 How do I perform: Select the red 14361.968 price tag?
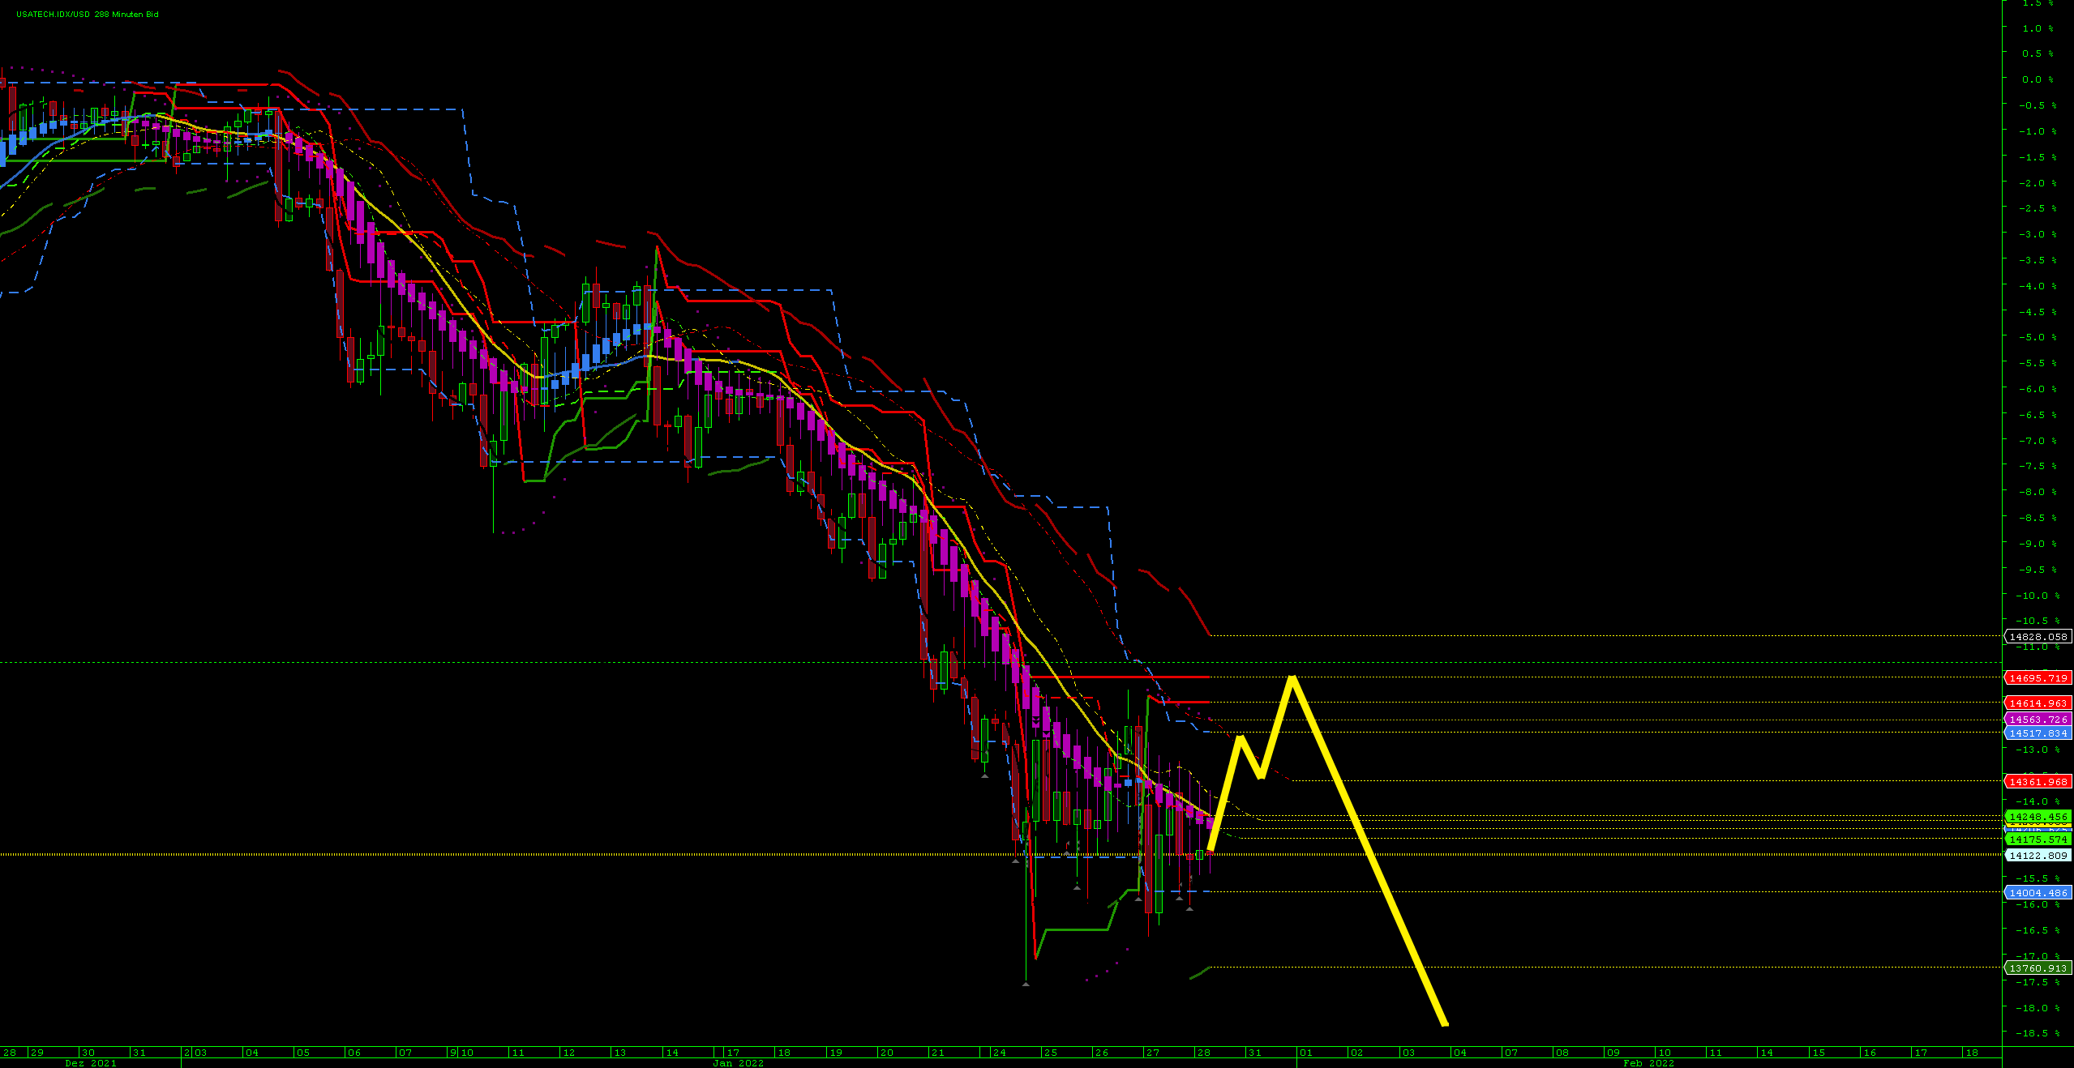click(2038, 782)
